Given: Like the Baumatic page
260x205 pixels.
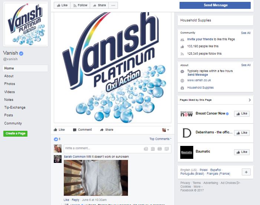Looking at the screenshot, I should 242,152.
